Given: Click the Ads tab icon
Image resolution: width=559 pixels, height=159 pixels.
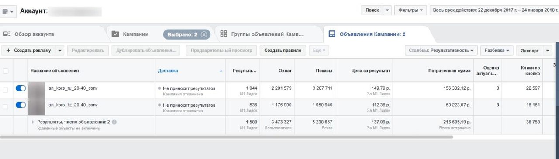Looking at the screenshot, I should (332, 34).
